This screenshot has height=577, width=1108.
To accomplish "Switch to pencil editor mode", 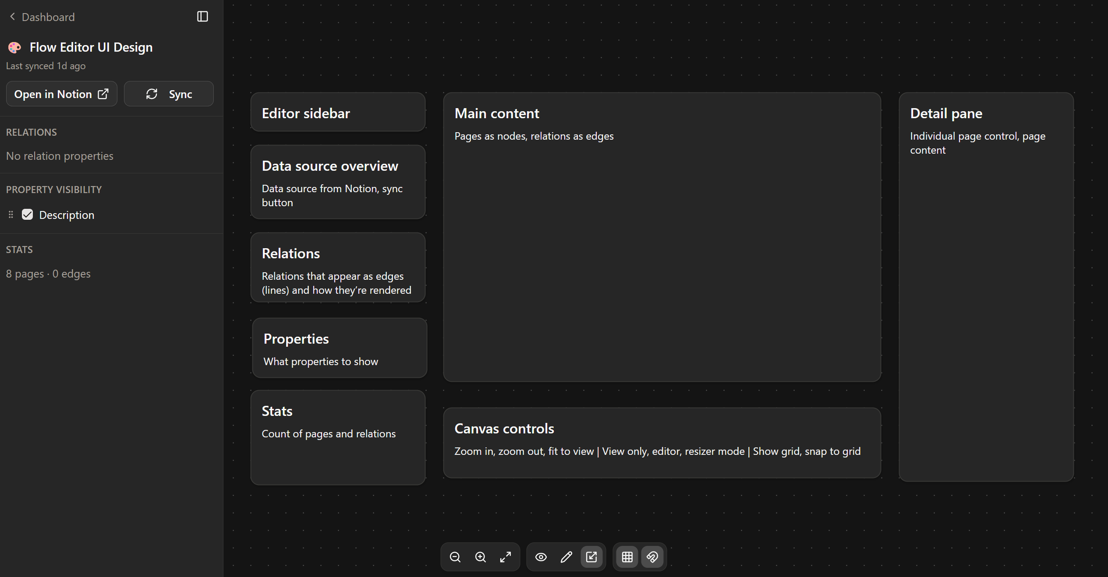I will click(x=566, y=557).
